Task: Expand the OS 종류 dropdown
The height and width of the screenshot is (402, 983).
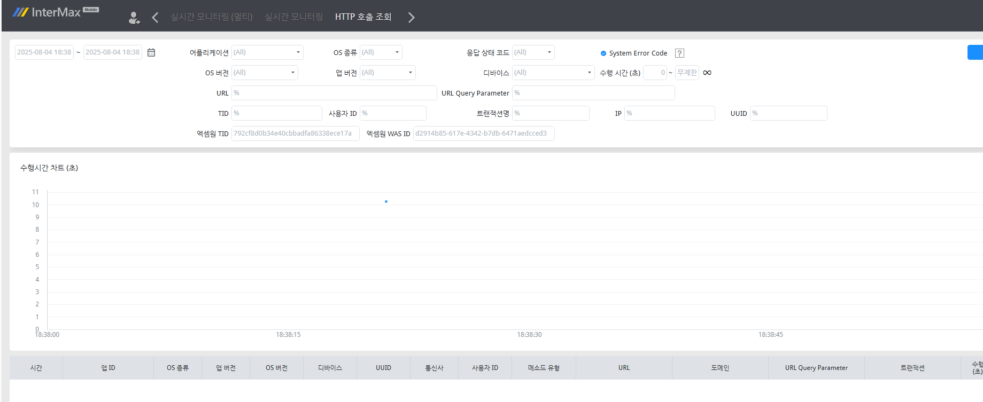Action: 381,52
